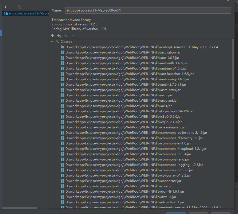238x214 pixels.
Task: Click the jar icon beside commons-io-1.4.jar
Action: pyautogui.click(x=63, y=154)
